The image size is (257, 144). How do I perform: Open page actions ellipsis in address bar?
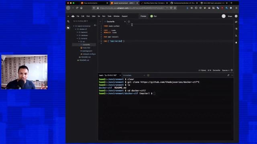pyautogui.click(x=167, y=8)
